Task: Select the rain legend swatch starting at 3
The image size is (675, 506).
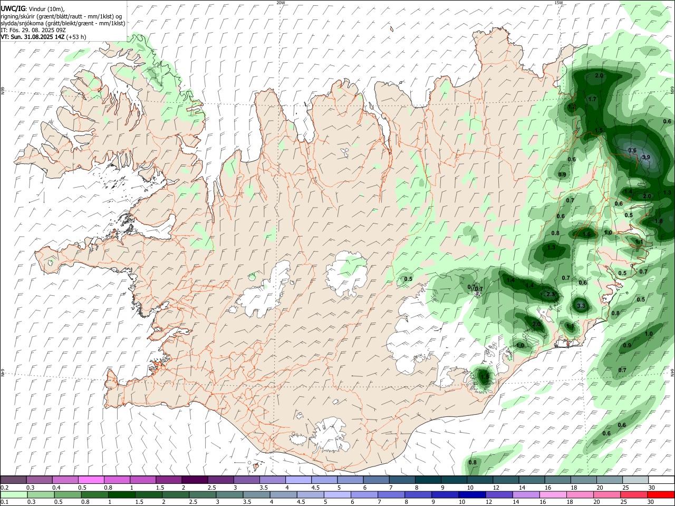Action: 230,494
